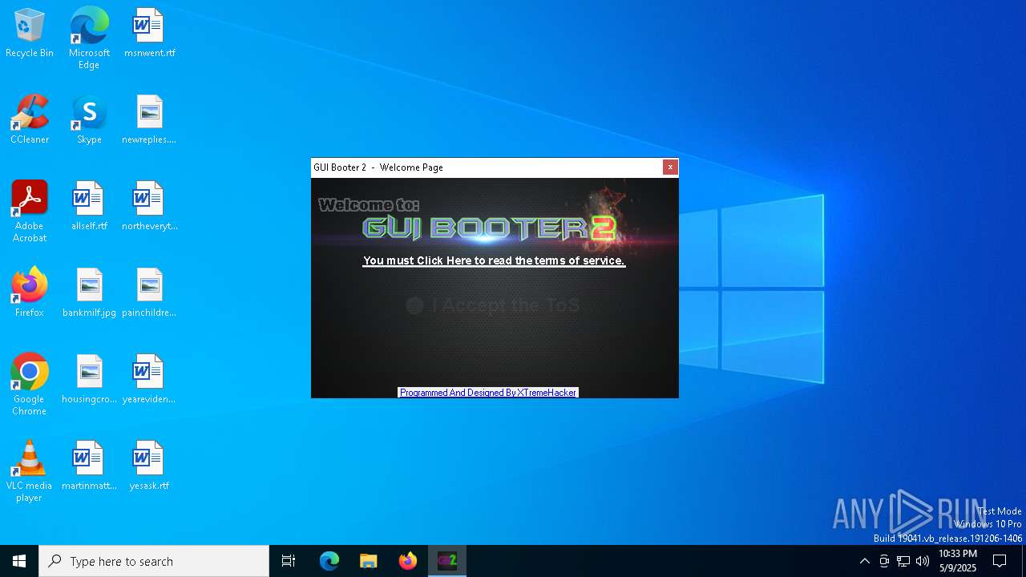Select the housingcro... image file

click(x=89, y=380)
